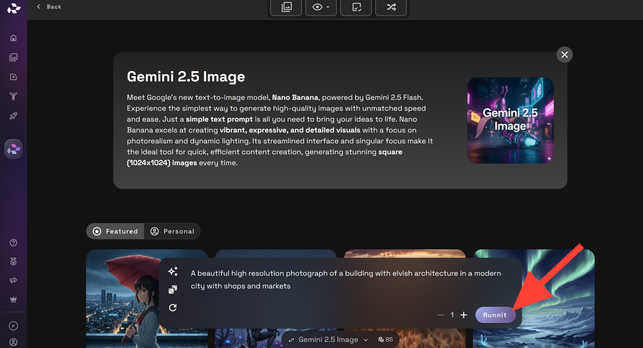Increase image count with the plus stepper

pyautogui.click(x=464, y=315)
